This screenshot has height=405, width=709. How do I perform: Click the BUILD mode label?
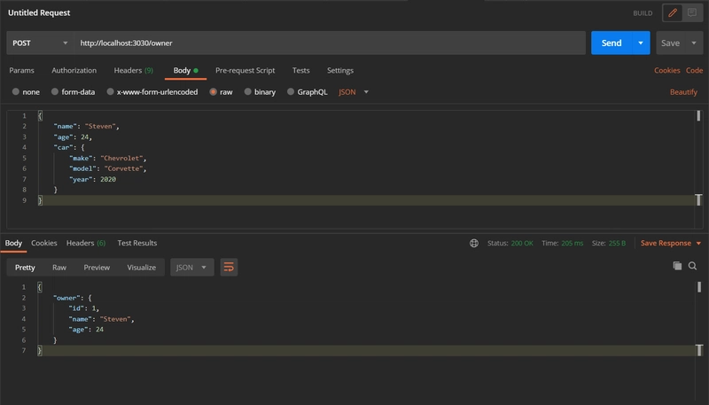click(643, 13)
